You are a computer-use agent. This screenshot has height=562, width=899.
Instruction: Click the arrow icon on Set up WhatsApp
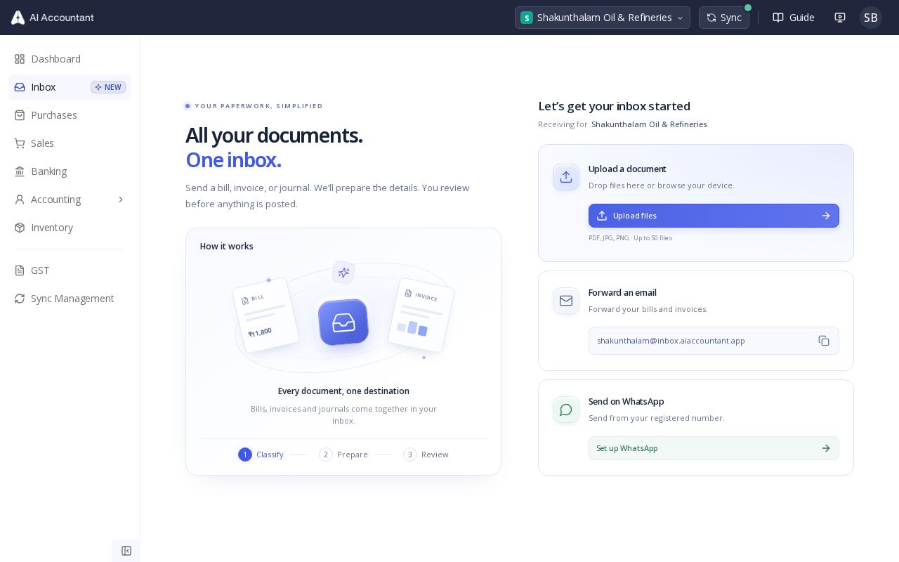(826, 448)
